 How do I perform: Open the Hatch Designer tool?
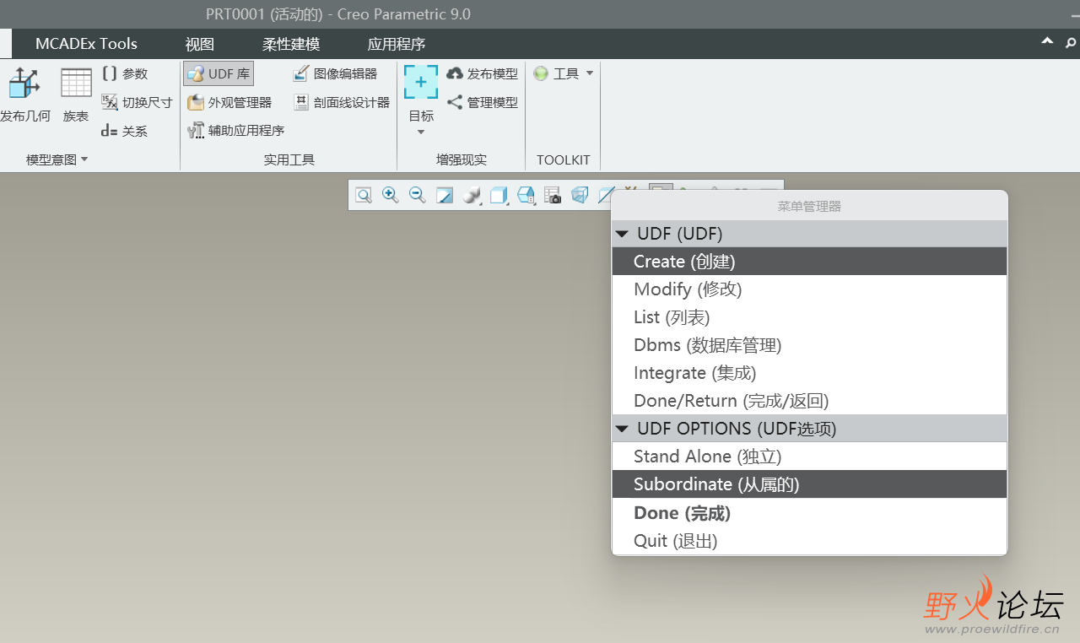pos(342,102)
